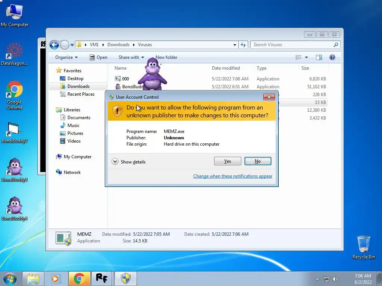Screen dimensions: 382x286
Task: Switch to Chrome in the taskbar
Action: point(79,279)
